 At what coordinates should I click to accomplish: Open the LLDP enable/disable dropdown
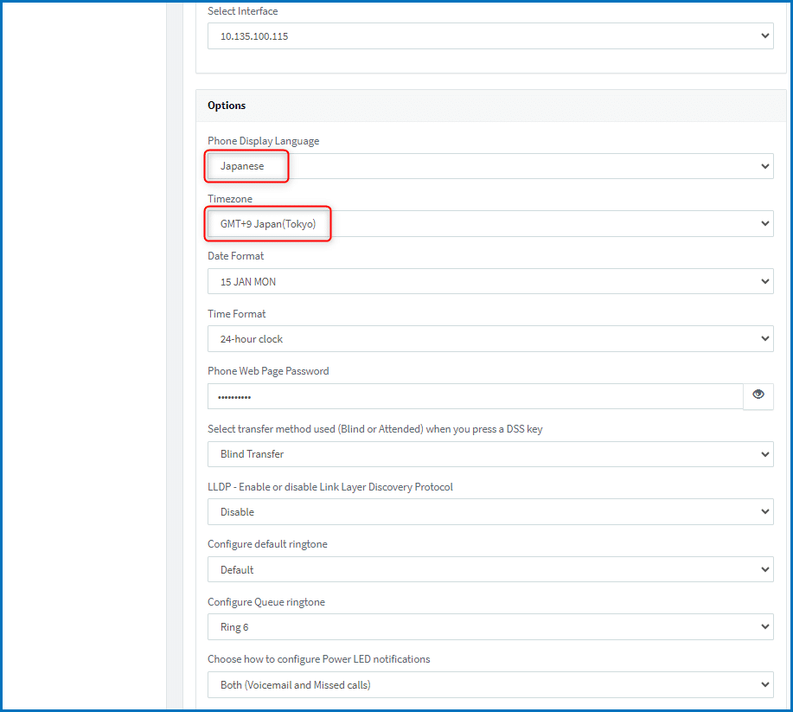490,511
